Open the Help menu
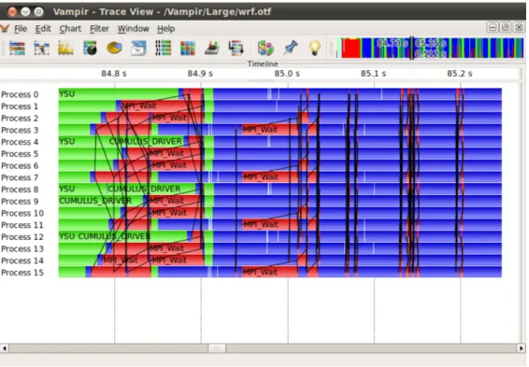The height and width of the screenshot is (367, 529). click(166, 29)
